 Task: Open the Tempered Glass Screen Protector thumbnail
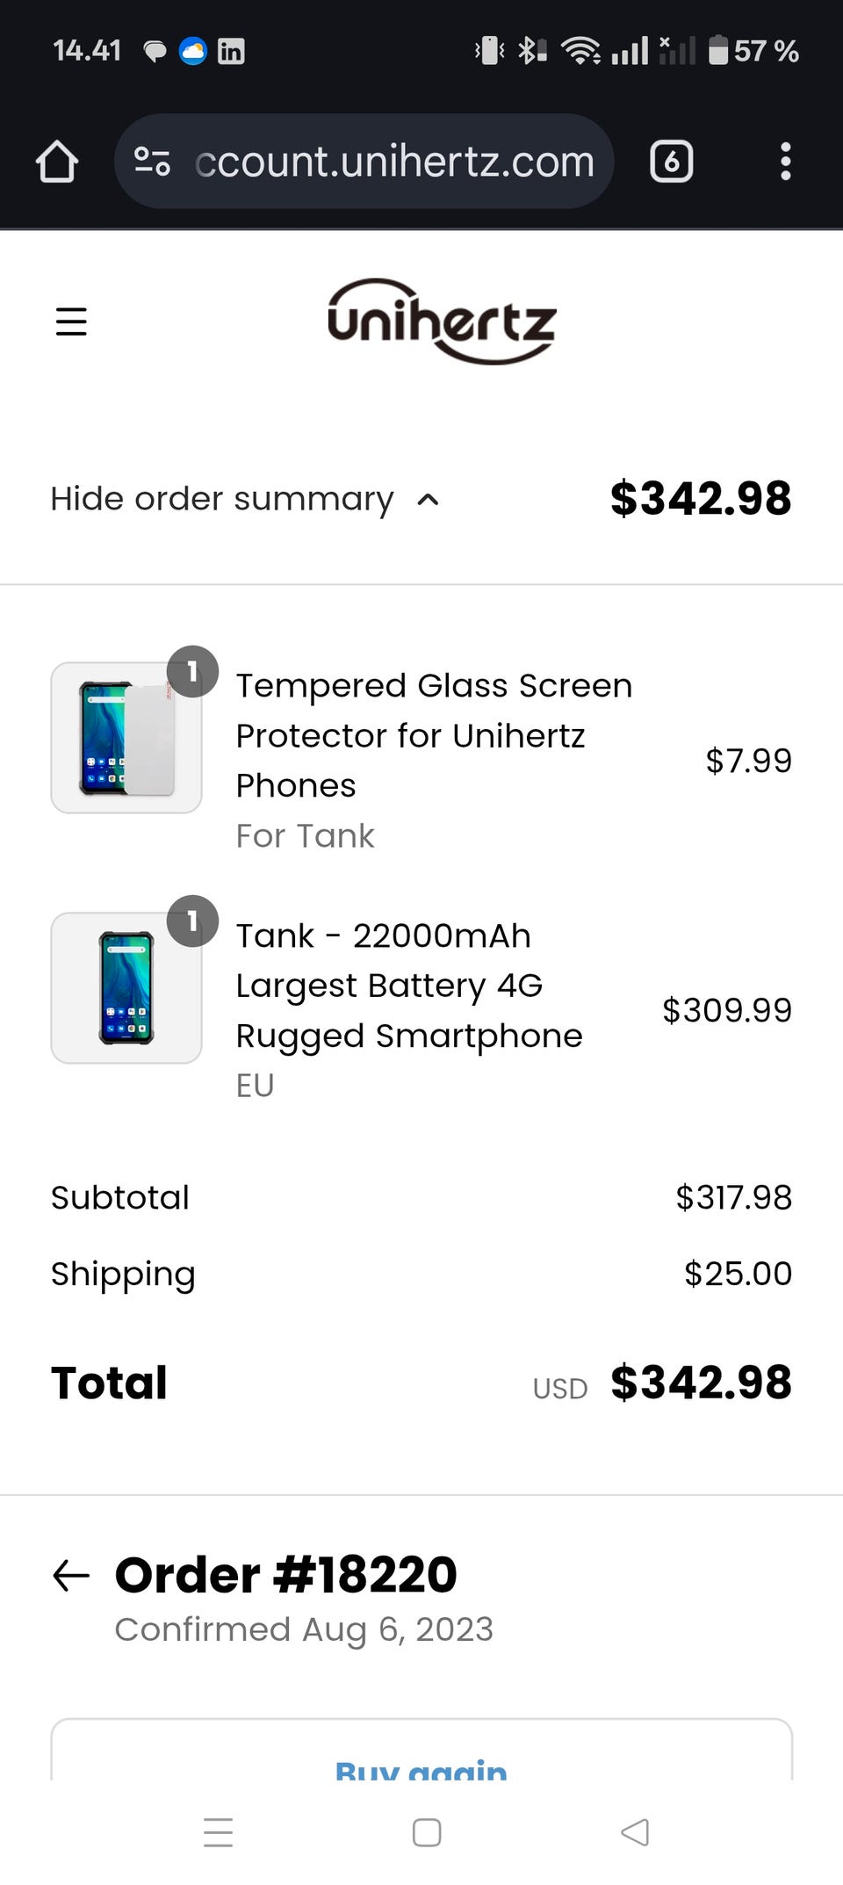[126, 738]
